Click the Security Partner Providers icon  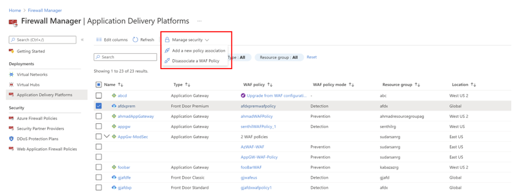(12, 129)
